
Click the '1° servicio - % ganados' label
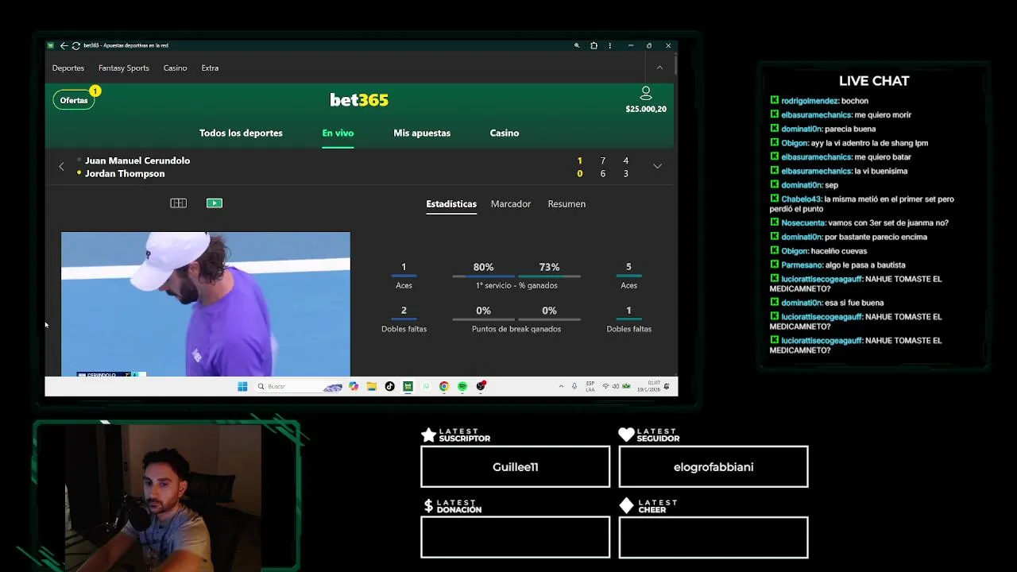tap(516, 285)
